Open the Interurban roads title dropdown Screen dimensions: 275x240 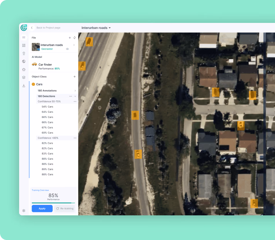pyautogui.click(x=96, y=28)
